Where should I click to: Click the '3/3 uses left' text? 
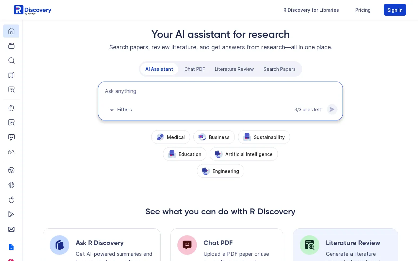tap(308, 110)
